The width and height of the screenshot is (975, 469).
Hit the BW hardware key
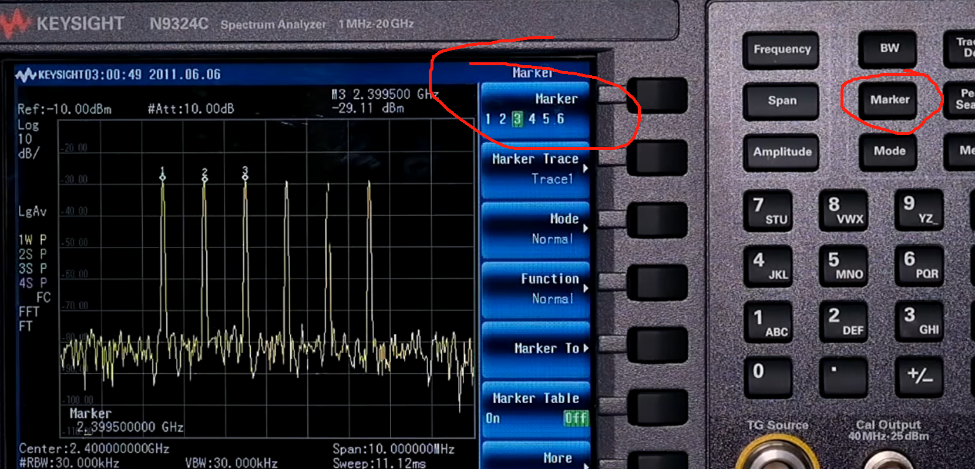pos(888,49)
